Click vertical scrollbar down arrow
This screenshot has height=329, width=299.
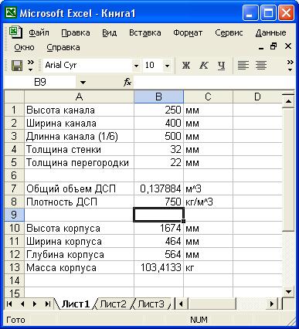pos(288,292)
